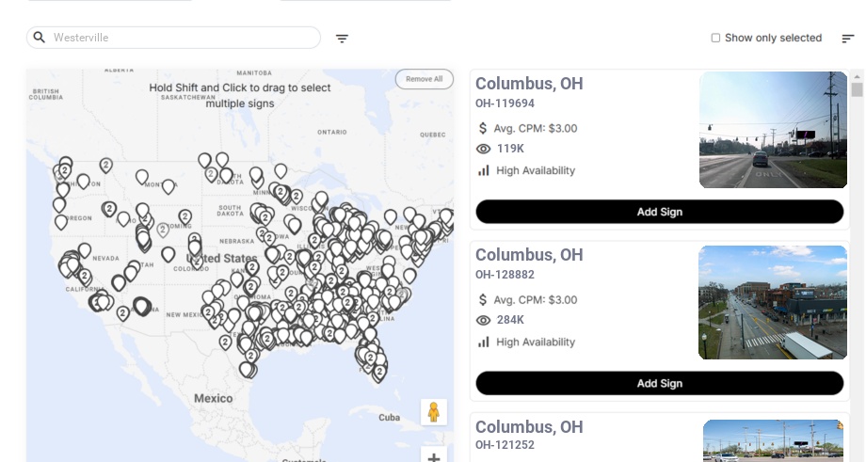Click Remove All on the map
The height and width of the screenshot is (462, 866).
tap(424, 79)
